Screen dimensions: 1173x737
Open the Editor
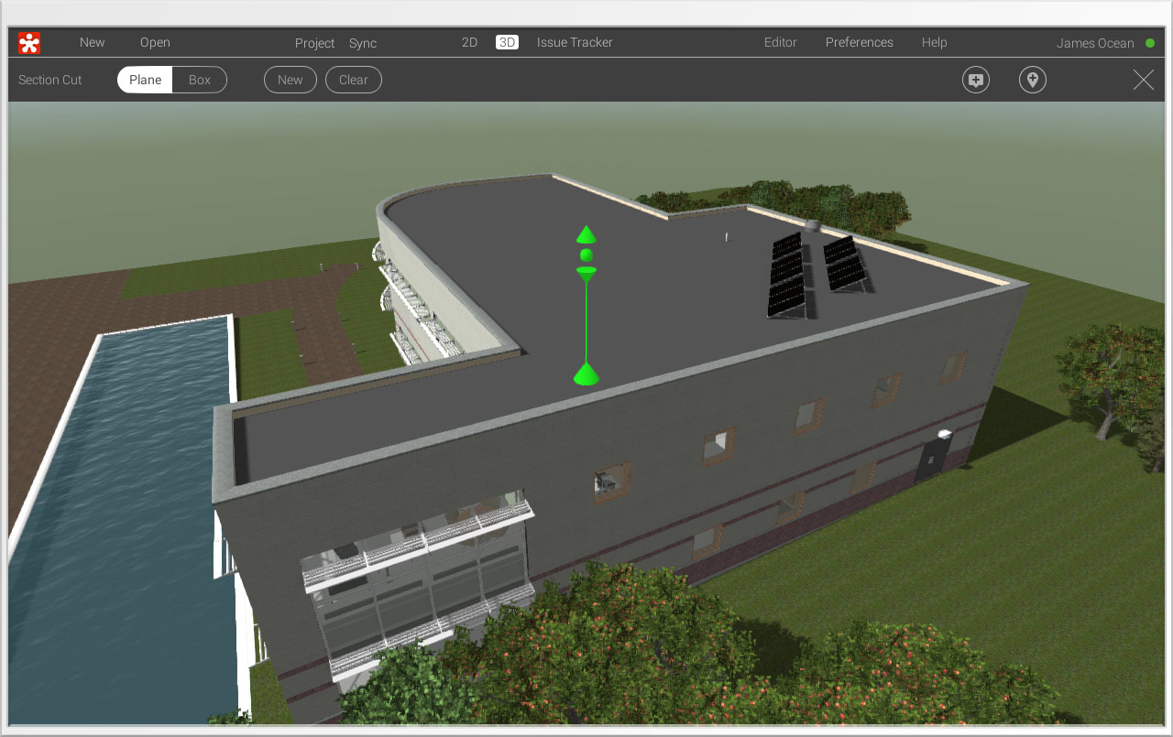click(x=780, y=42)
